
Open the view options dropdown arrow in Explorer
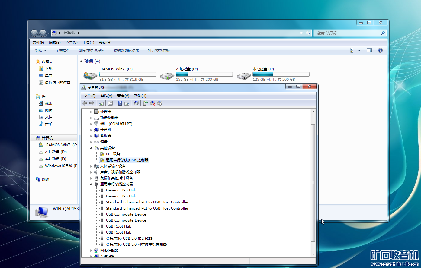359,51
